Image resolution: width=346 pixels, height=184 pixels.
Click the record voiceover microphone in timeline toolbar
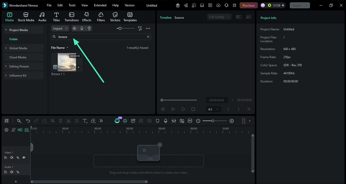[x=166, y=121]
